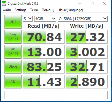The height and width of the screenshot is (102, 112).
Task: Click the Write [MB/s] column header
Action: click(x=87, y=26)
